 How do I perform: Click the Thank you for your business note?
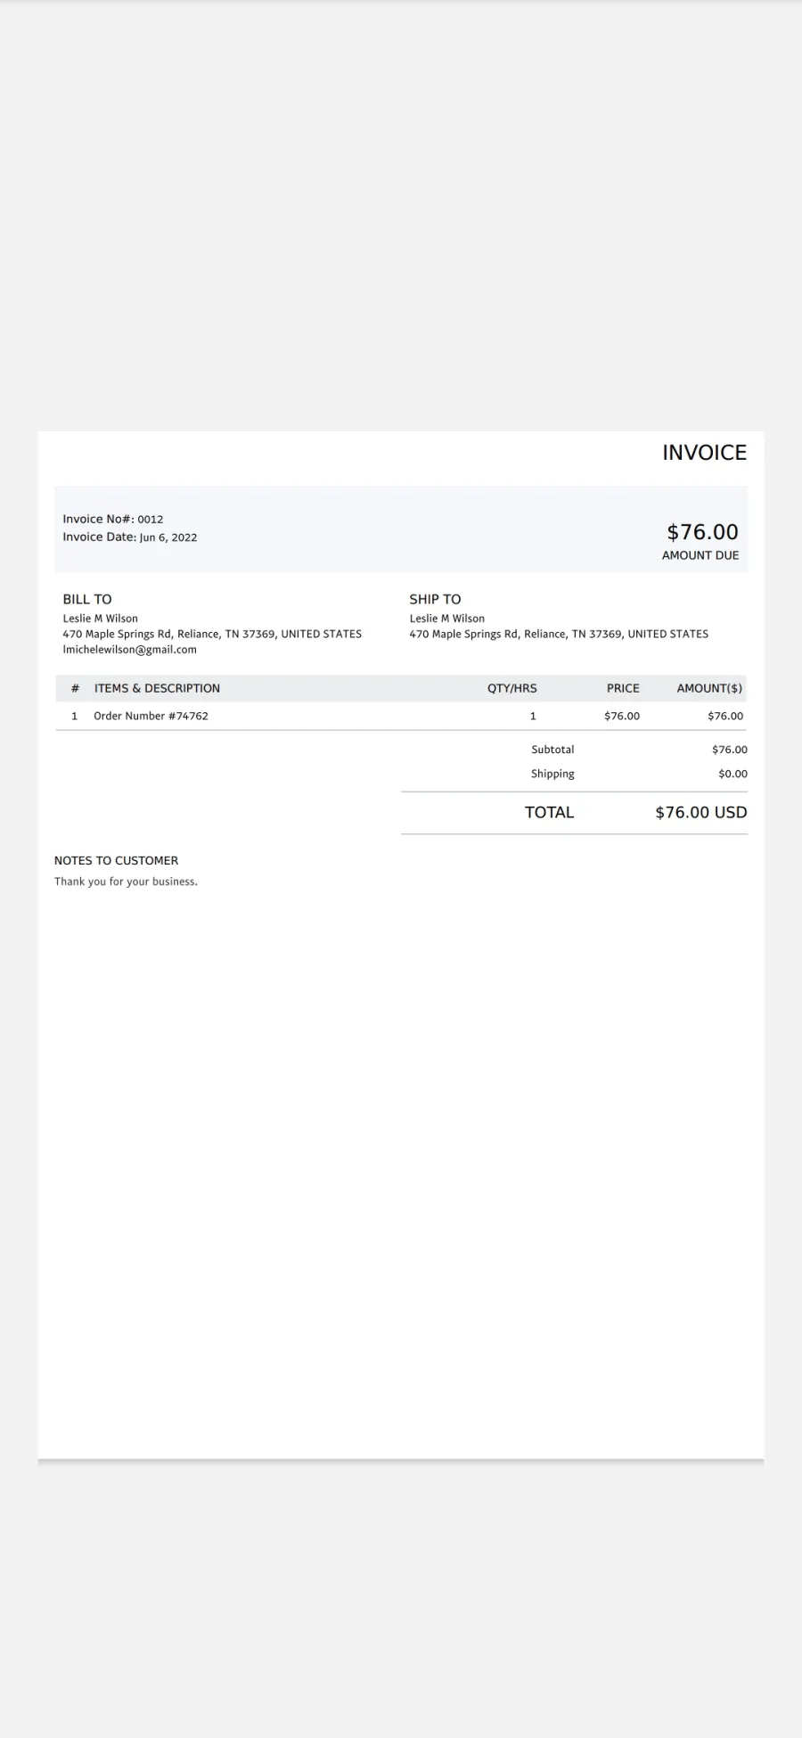point(126,881)
